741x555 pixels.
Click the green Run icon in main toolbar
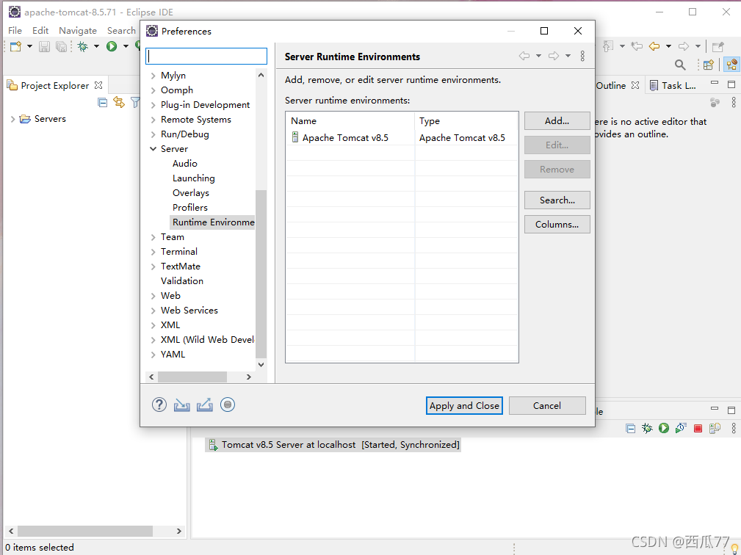point(112,46)
